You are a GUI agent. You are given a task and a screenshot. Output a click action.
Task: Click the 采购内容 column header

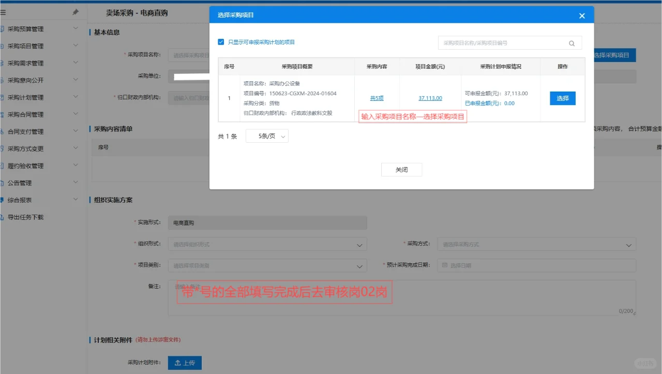tap(377, 67)
